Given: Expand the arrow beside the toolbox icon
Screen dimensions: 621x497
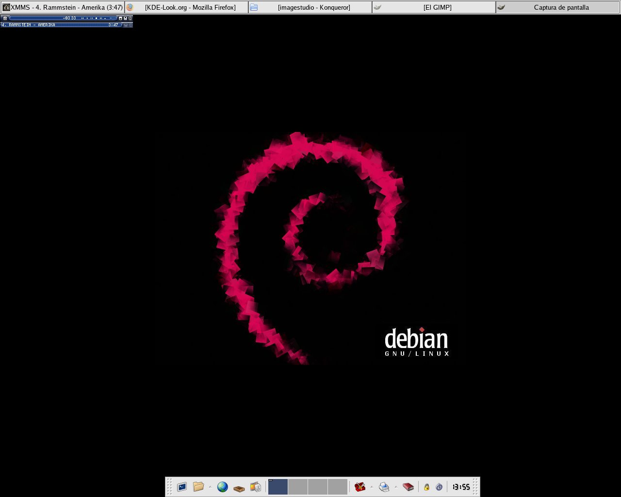Looking at the screenshot, I should click(371, 486).
